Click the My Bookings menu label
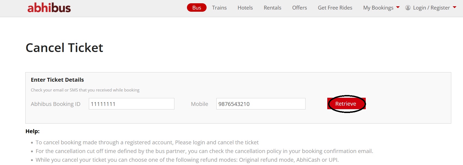The image size is (463, 165). (378, 8)
